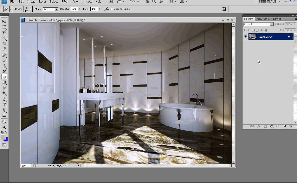Image resolution: width=297 pixels, height=183 pixels.
Task: Open the Flow slider arrow
Action: click(x=100, y=9)
